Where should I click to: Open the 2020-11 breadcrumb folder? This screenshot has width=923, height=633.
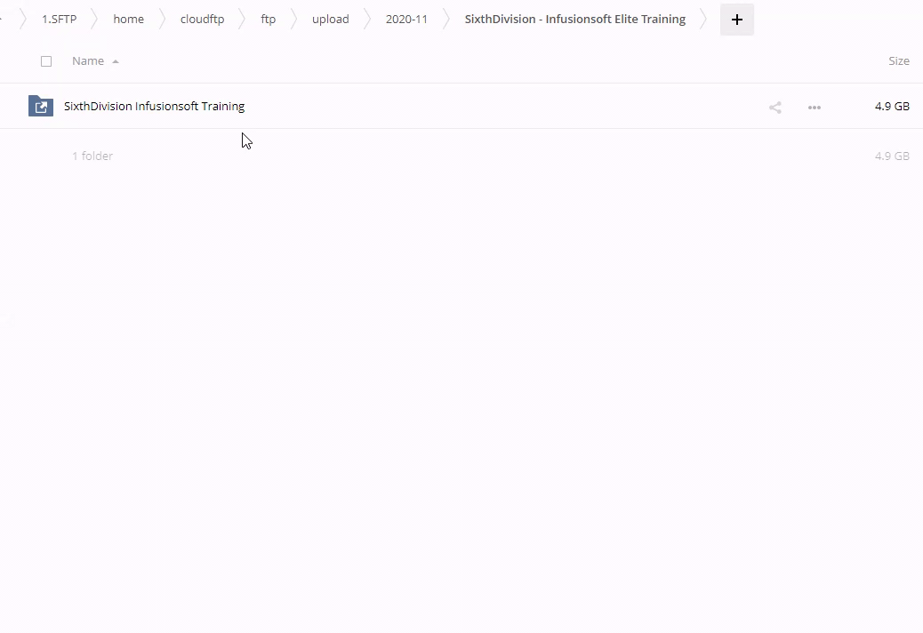pyautogui.click(x=406, y=19)
